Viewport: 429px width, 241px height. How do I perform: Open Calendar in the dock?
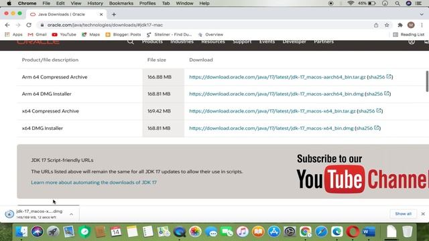(116, 232)
